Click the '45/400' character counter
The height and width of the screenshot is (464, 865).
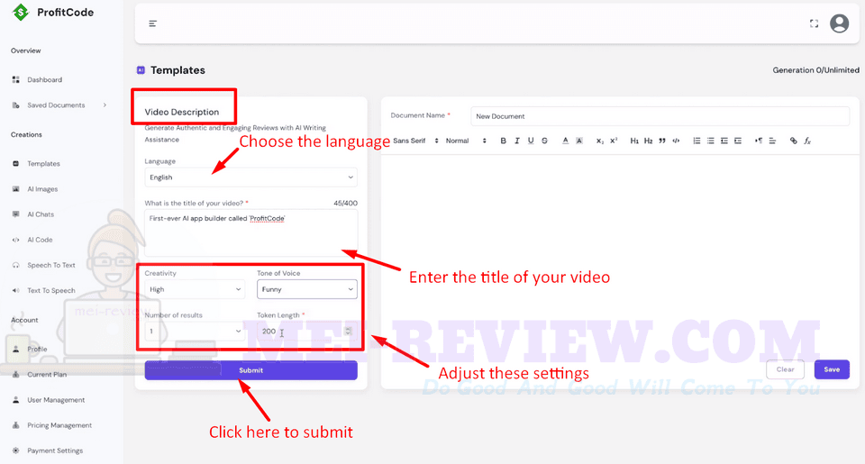tap(345, 203)
